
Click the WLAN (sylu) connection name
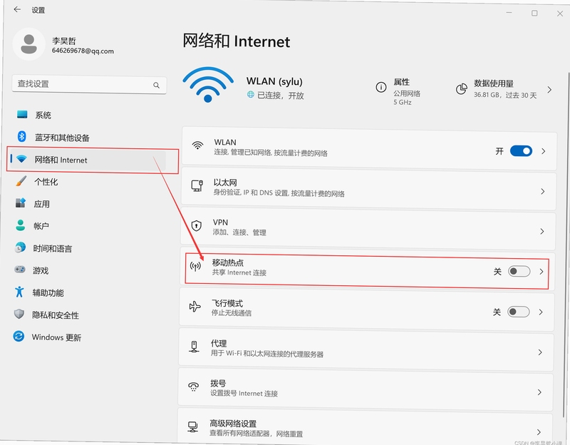coord(274,81)
